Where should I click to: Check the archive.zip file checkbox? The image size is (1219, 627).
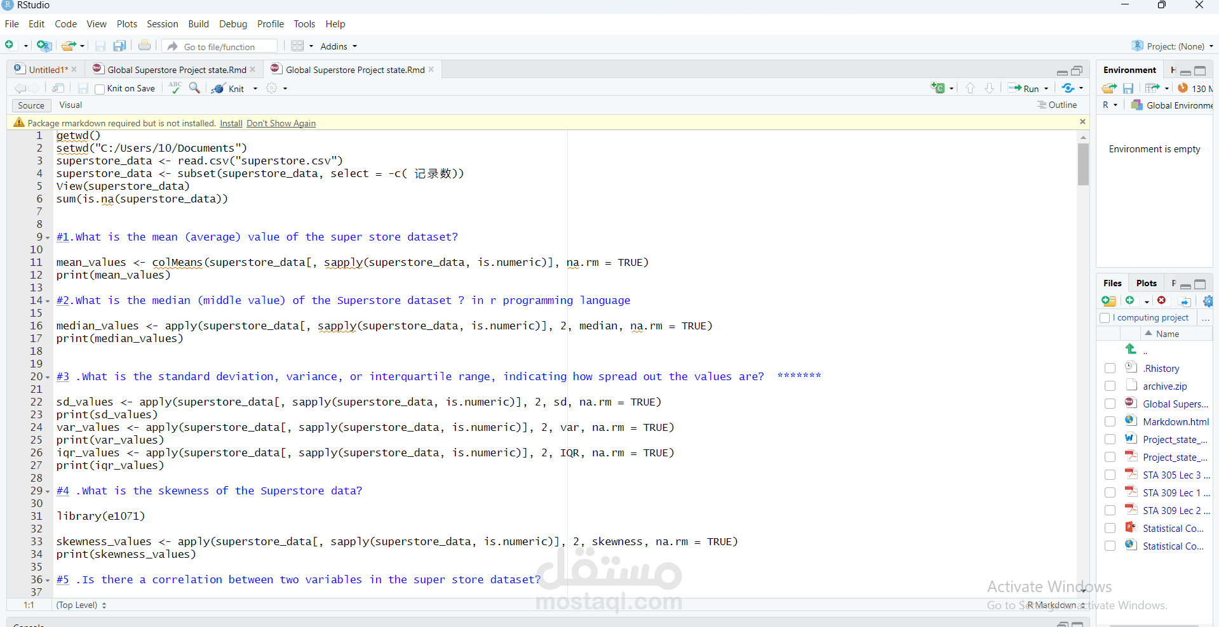[1110, 386]
